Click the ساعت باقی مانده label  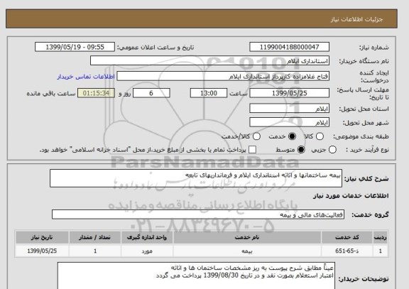click(x=51, y=94)
